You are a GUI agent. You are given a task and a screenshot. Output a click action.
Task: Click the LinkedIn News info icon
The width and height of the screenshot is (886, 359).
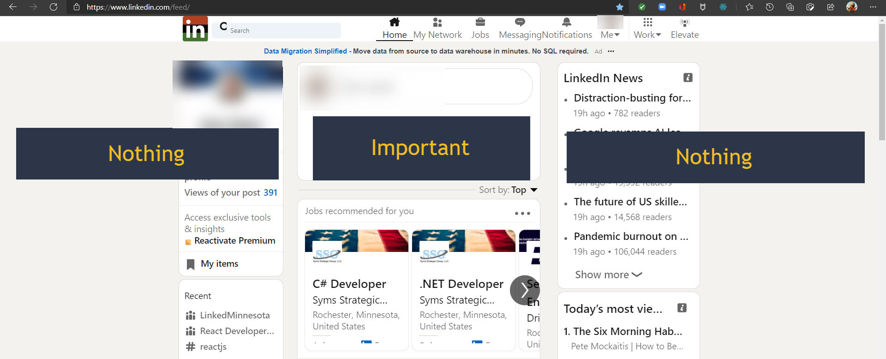pos(688,78)
